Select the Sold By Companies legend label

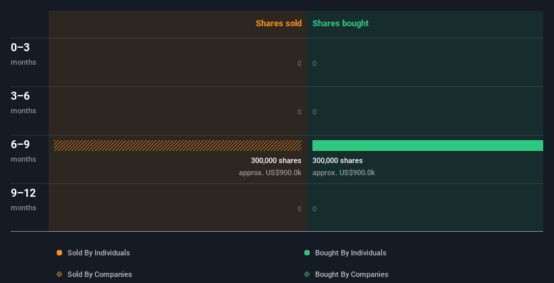tap(100, 274)
